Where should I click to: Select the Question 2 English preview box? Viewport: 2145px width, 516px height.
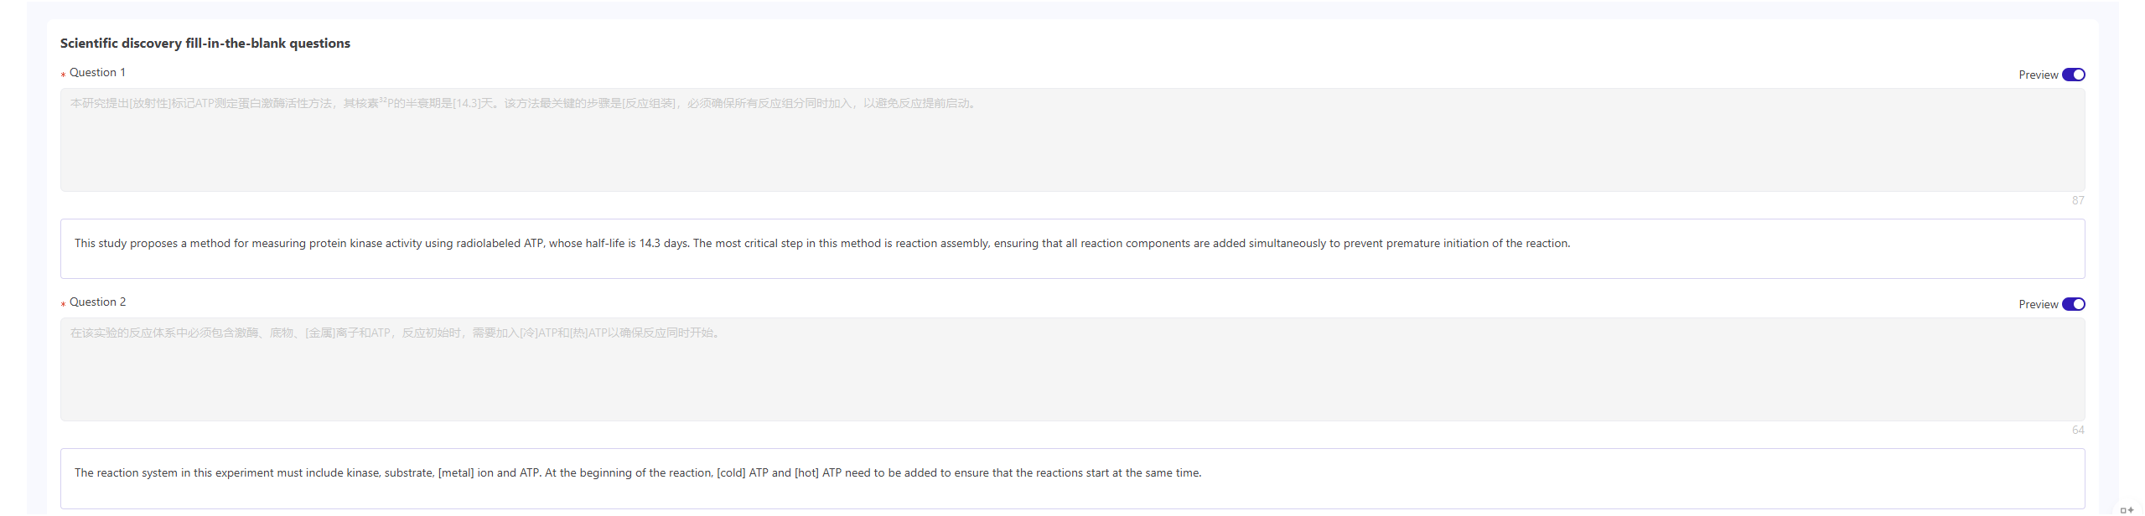click(1071, 477)
